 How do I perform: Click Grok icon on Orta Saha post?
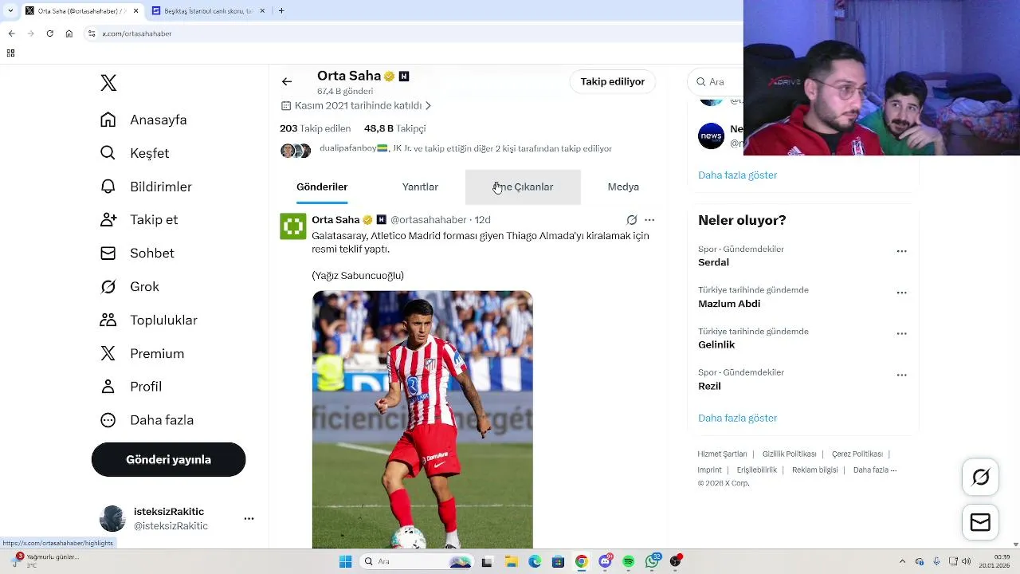tap(631, 220)
